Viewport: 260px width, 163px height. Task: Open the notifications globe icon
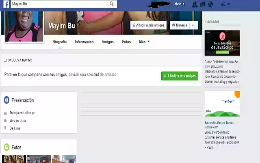(210, 4)
